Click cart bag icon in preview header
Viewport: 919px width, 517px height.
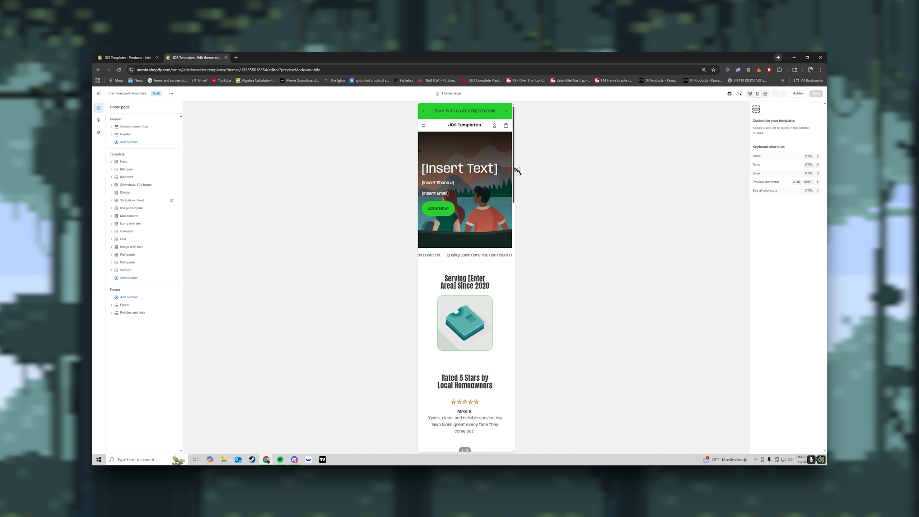[x=506, y=125]
